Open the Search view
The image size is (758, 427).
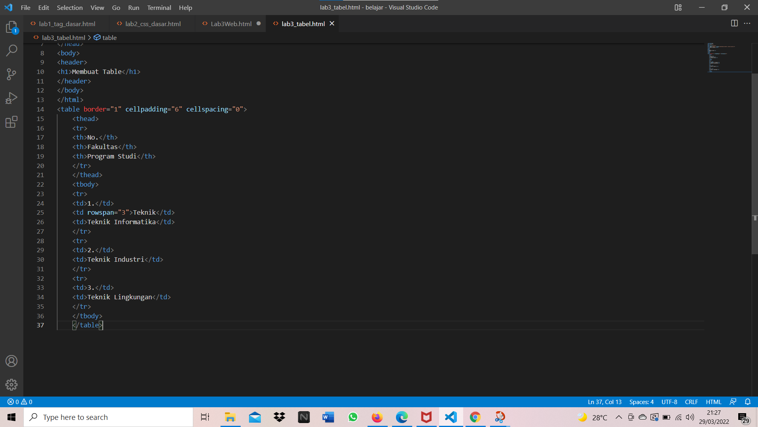[x=11, y=51]
